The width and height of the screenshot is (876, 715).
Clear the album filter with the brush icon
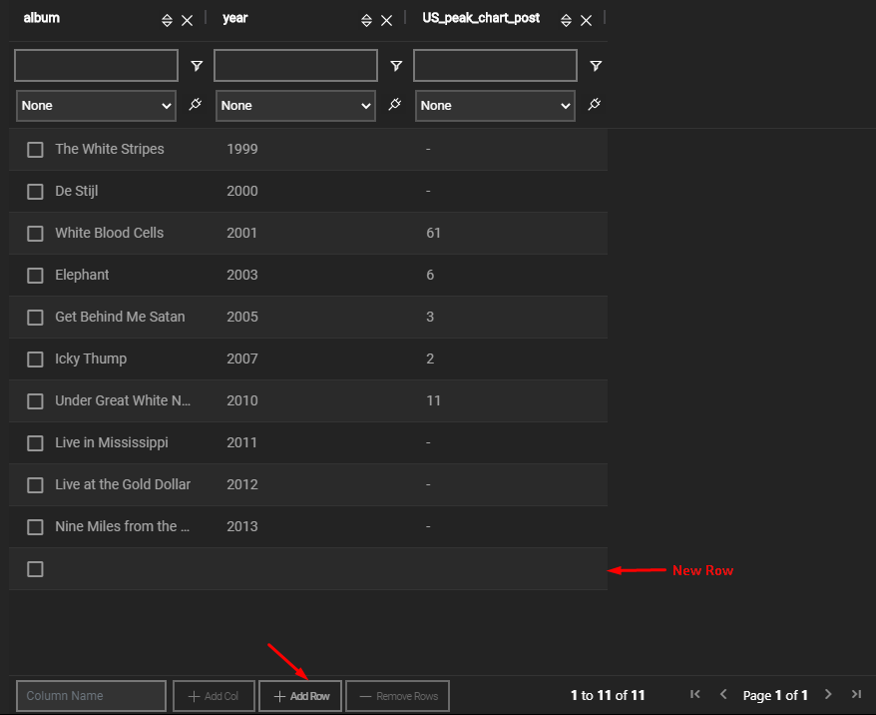tap(195, 104)
